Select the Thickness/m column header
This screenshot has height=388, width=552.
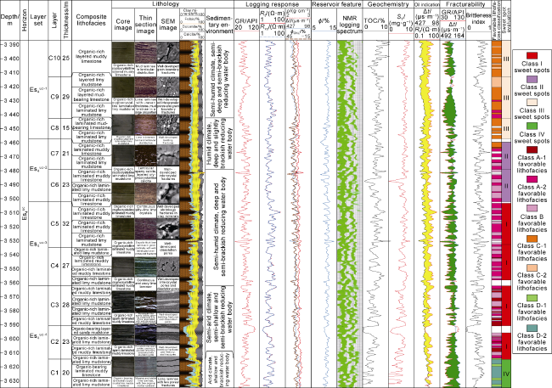(66, 20)
